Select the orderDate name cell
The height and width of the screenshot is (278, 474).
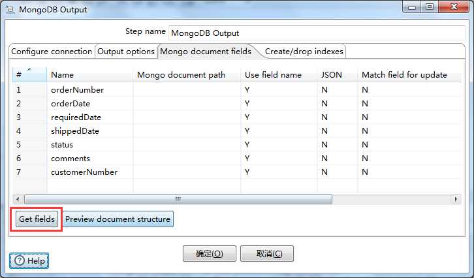point(90,104)
